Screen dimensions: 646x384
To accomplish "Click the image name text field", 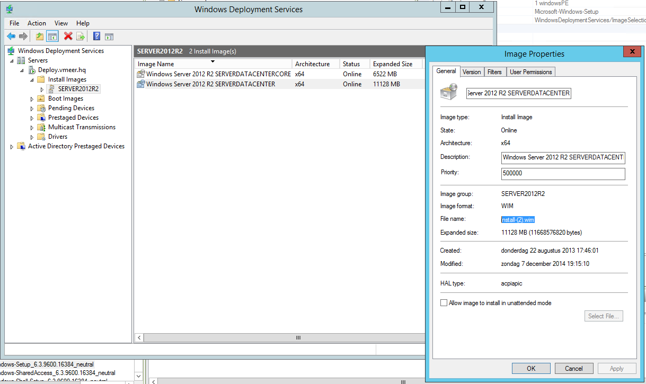I will (518, 93).
